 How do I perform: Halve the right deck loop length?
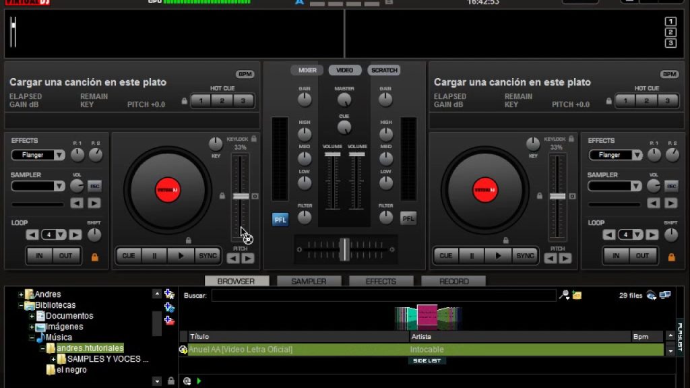pos(608,235)
